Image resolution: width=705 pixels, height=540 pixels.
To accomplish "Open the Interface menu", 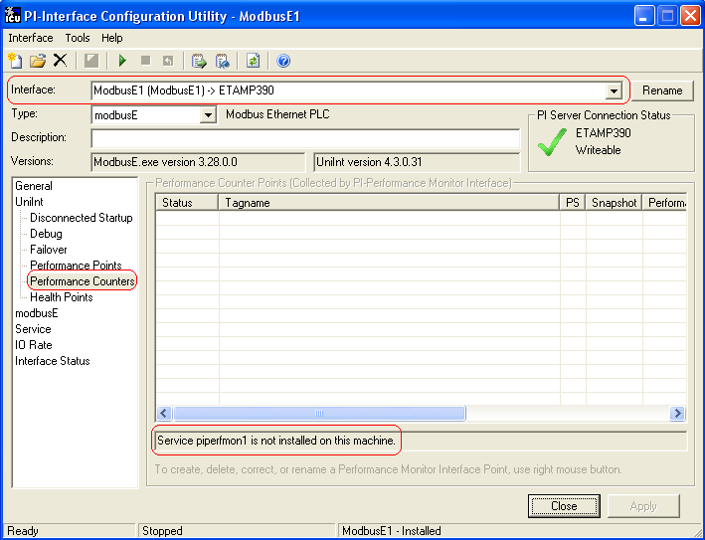I will 31,38.
